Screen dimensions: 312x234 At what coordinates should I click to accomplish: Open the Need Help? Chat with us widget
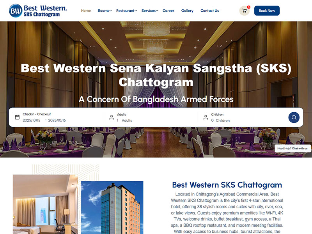pyautogui.click(x=292, y=149)
